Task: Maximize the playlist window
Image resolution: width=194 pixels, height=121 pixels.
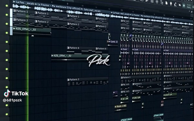Action: pyautogui.click(x=192, y=12)
